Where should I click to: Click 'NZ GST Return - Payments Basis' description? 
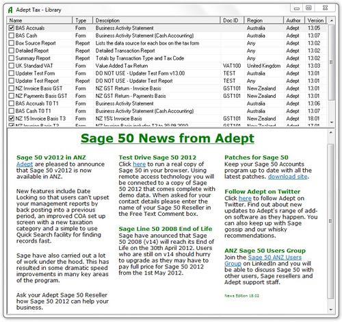tap(131, 96)
